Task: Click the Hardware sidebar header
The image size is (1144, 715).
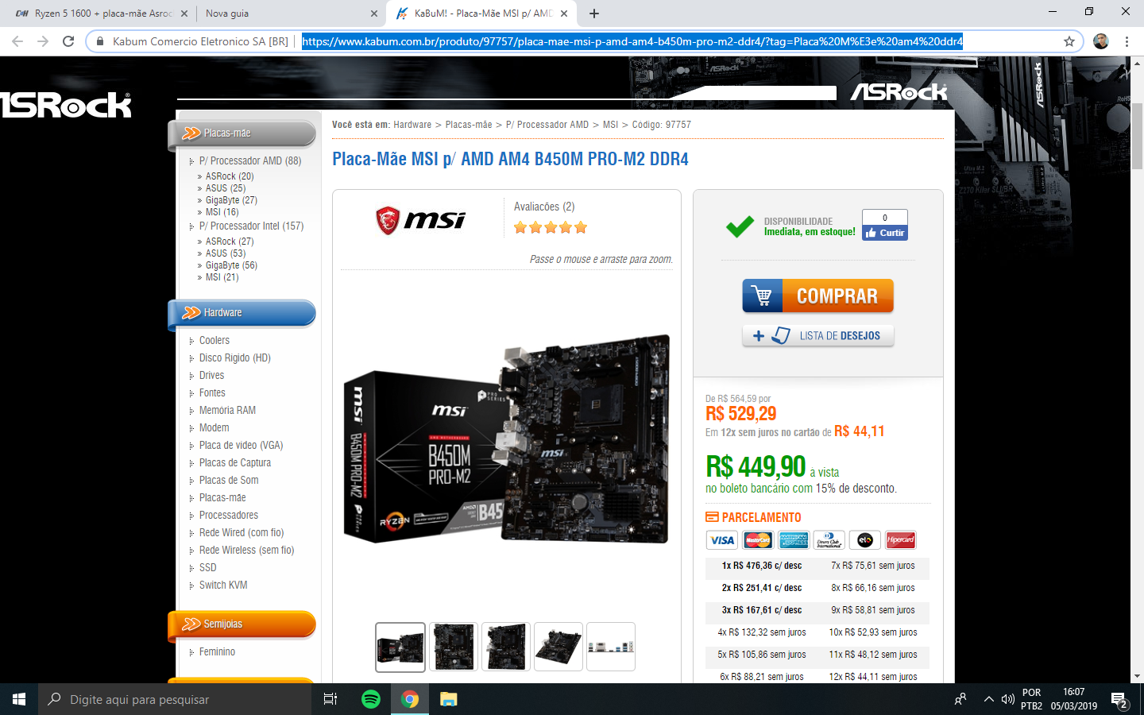Action: pos(242,313)
